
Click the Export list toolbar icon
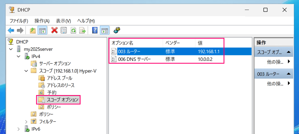click(83, 30)
